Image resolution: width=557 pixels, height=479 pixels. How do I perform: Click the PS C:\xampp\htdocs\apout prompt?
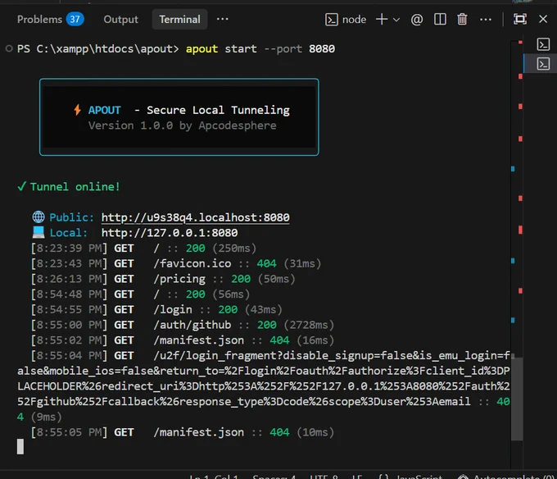click(98, 48)
